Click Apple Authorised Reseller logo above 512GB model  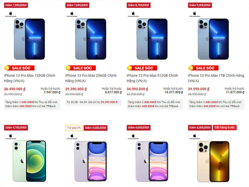tap(133, 14)
